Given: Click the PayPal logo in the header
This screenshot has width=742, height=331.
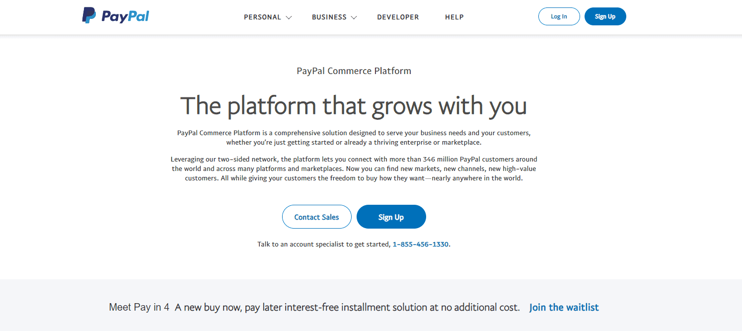Looking at the screenshot, I should click(x=115, y=15).
